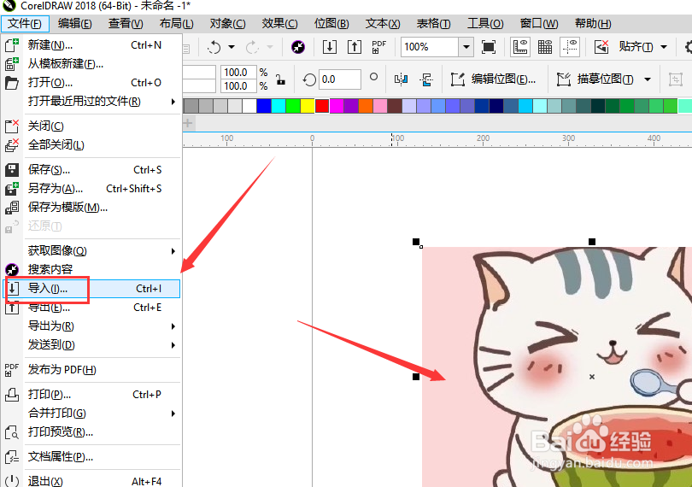Image resolution: width=692 pixels, height=487 pixels.
Task: Pick the magenta swatch in palette
Action: click(x=337, y=106)
